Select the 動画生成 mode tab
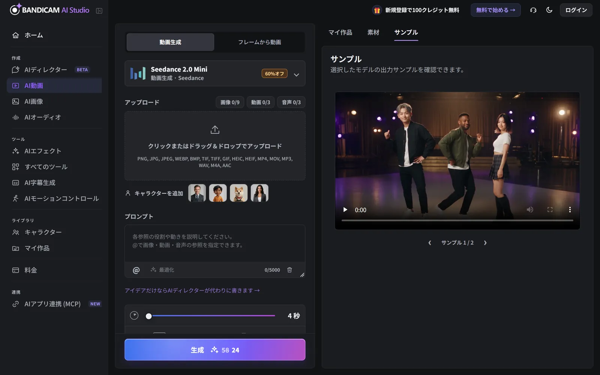 pos(170,42)
